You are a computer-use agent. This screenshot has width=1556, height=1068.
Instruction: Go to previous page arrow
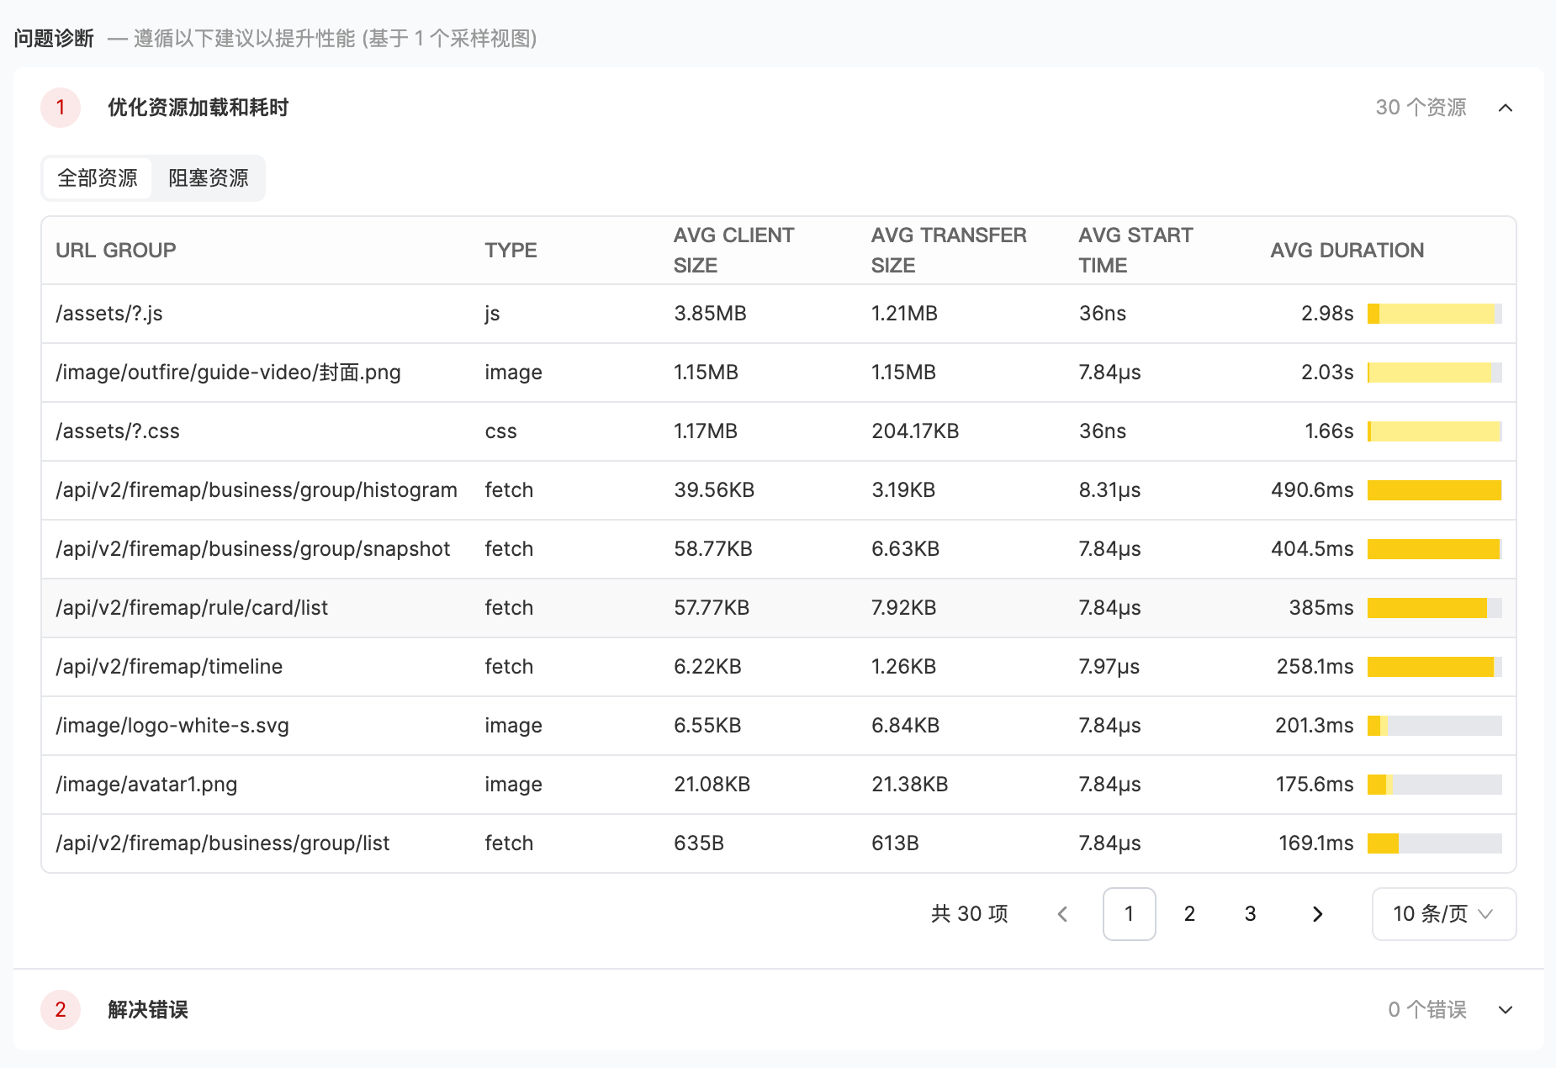pyautogui.click(x=1062, y=914)
